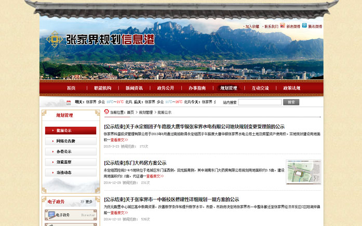Click 规划管理 in breadcrumb
Image resolution: width=362 pixels, height=226 pixels.
click(x=145, y=112)
